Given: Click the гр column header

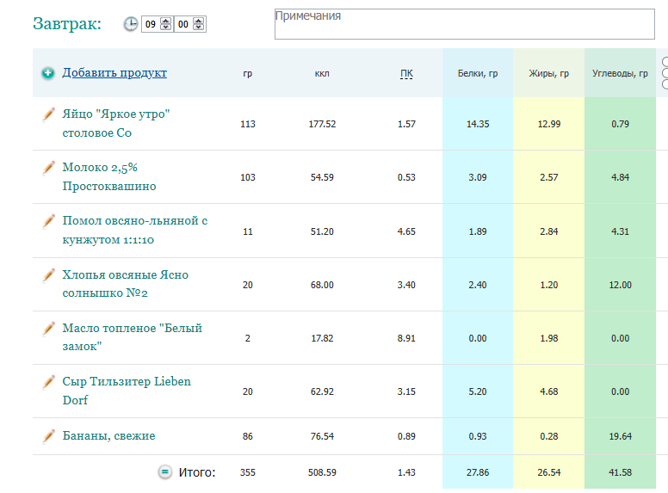Looking at the screenshot, I should [x=248, y=74].
